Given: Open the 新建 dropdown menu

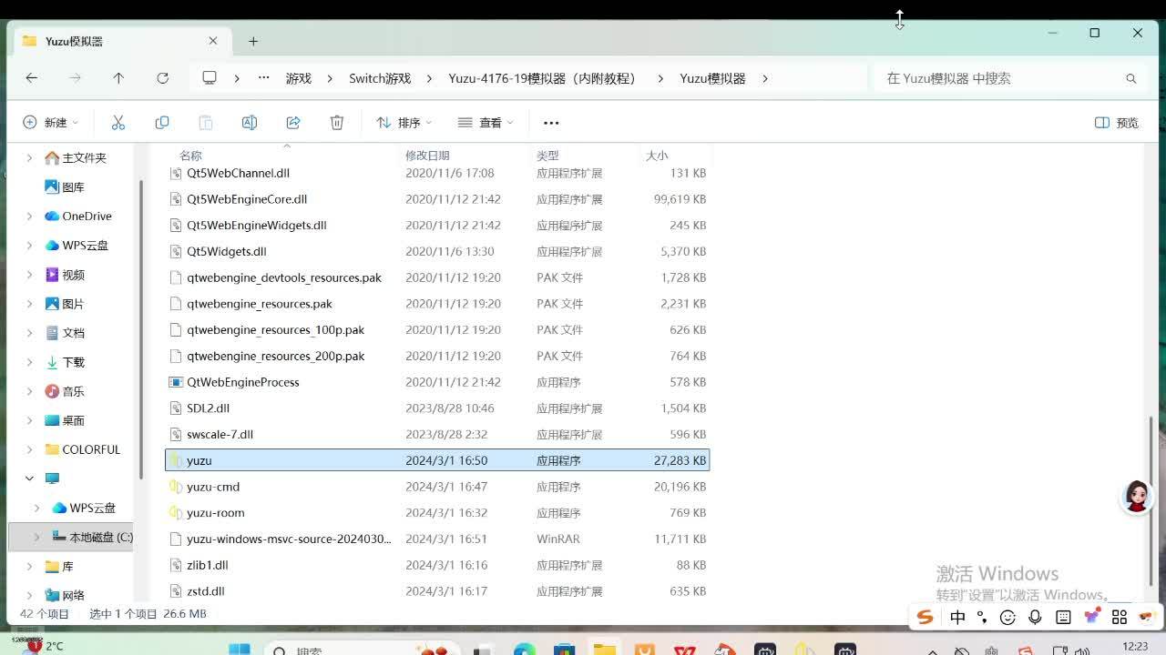Looking at the screenshot, I should pyautogui.click(x=51, y=123).
